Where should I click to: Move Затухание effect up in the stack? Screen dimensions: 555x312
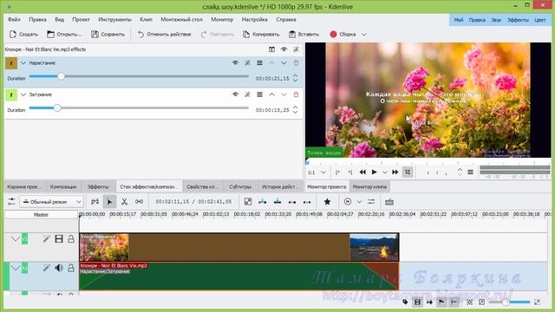point(271,94)
